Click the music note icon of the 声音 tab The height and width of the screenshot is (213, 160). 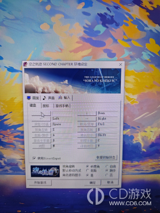click(44, 98)
